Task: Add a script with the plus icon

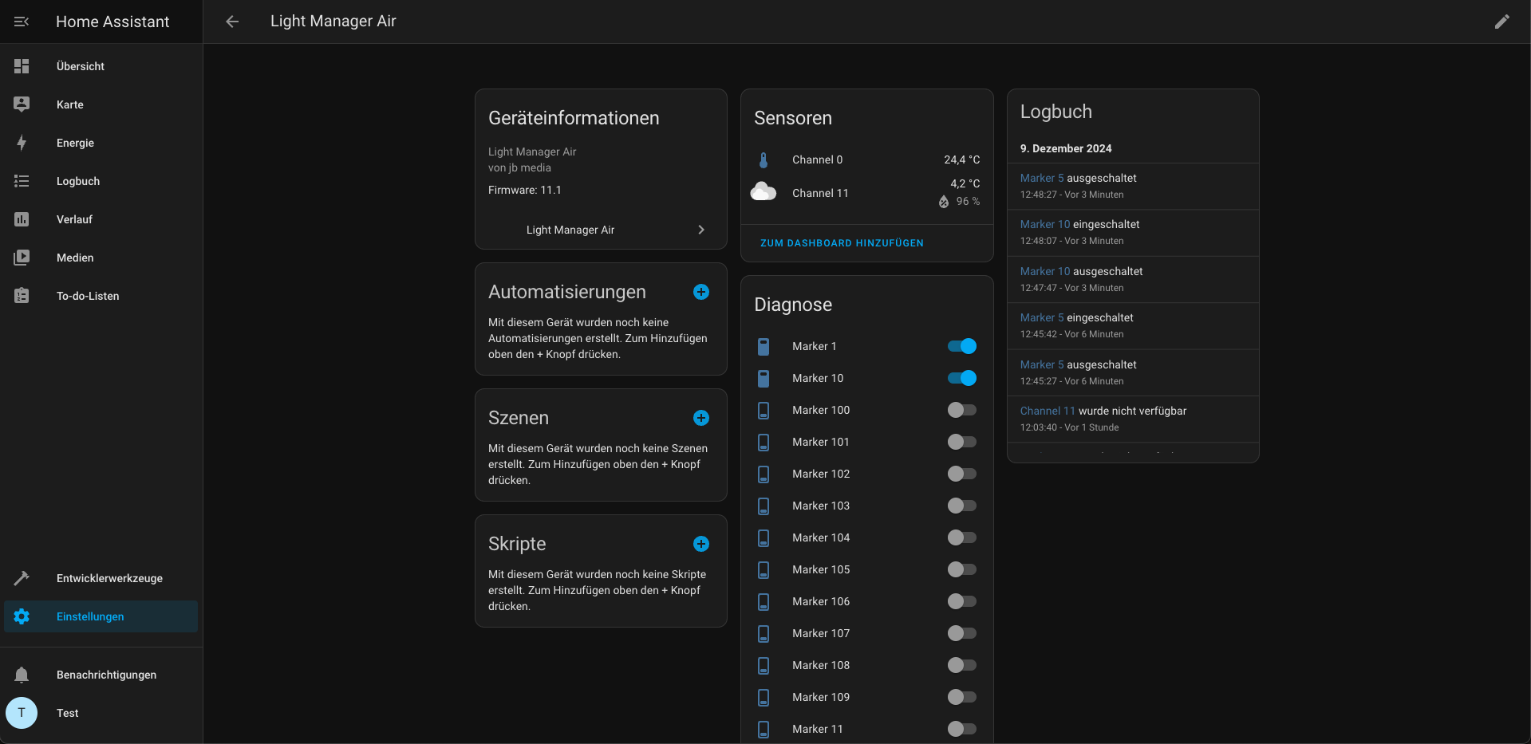Action: [701, 544]
